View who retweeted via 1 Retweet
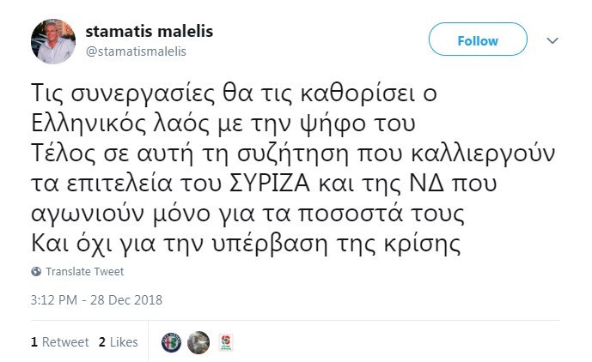 tap(59, 342)
